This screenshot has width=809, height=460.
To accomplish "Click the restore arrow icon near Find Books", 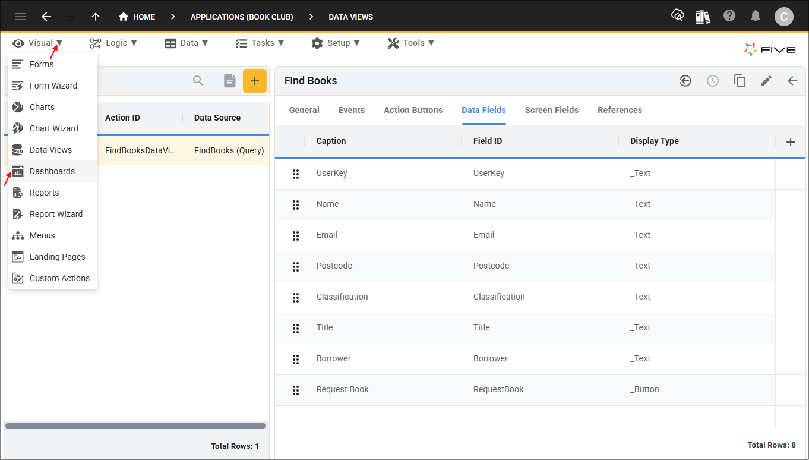I will (x=685, y=80).
